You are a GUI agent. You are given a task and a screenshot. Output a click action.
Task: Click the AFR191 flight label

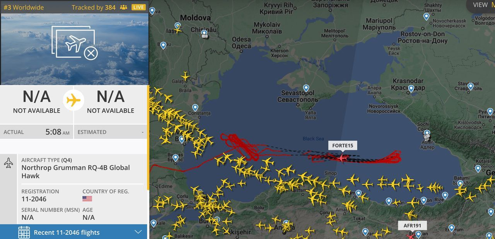click(412, 226)
